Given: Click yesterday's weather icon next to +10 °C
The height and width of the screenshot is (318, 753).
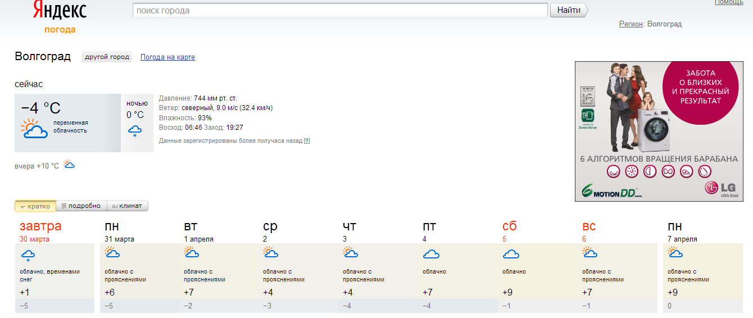Looking at the screenshot, I should tap(70, 165).
